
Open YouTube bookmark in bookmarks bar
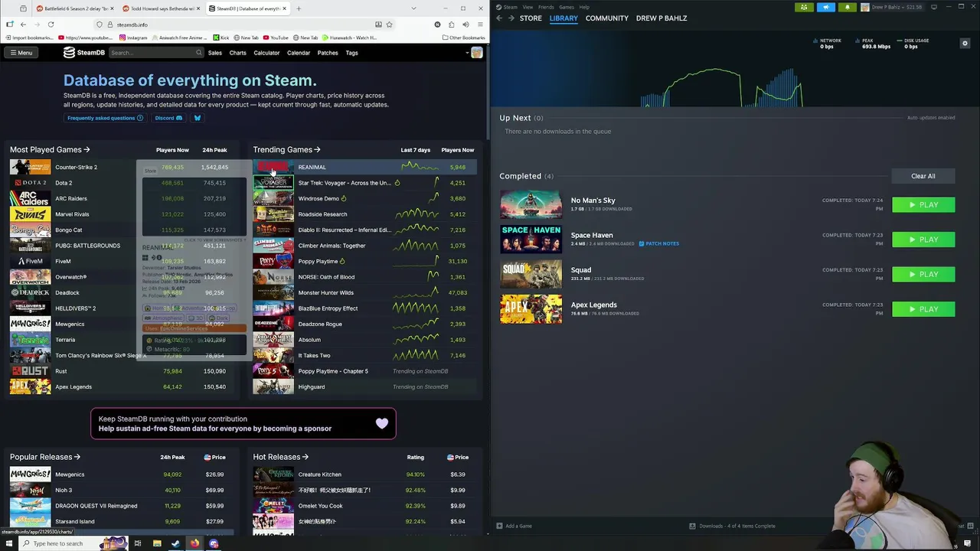coord(275,37)
